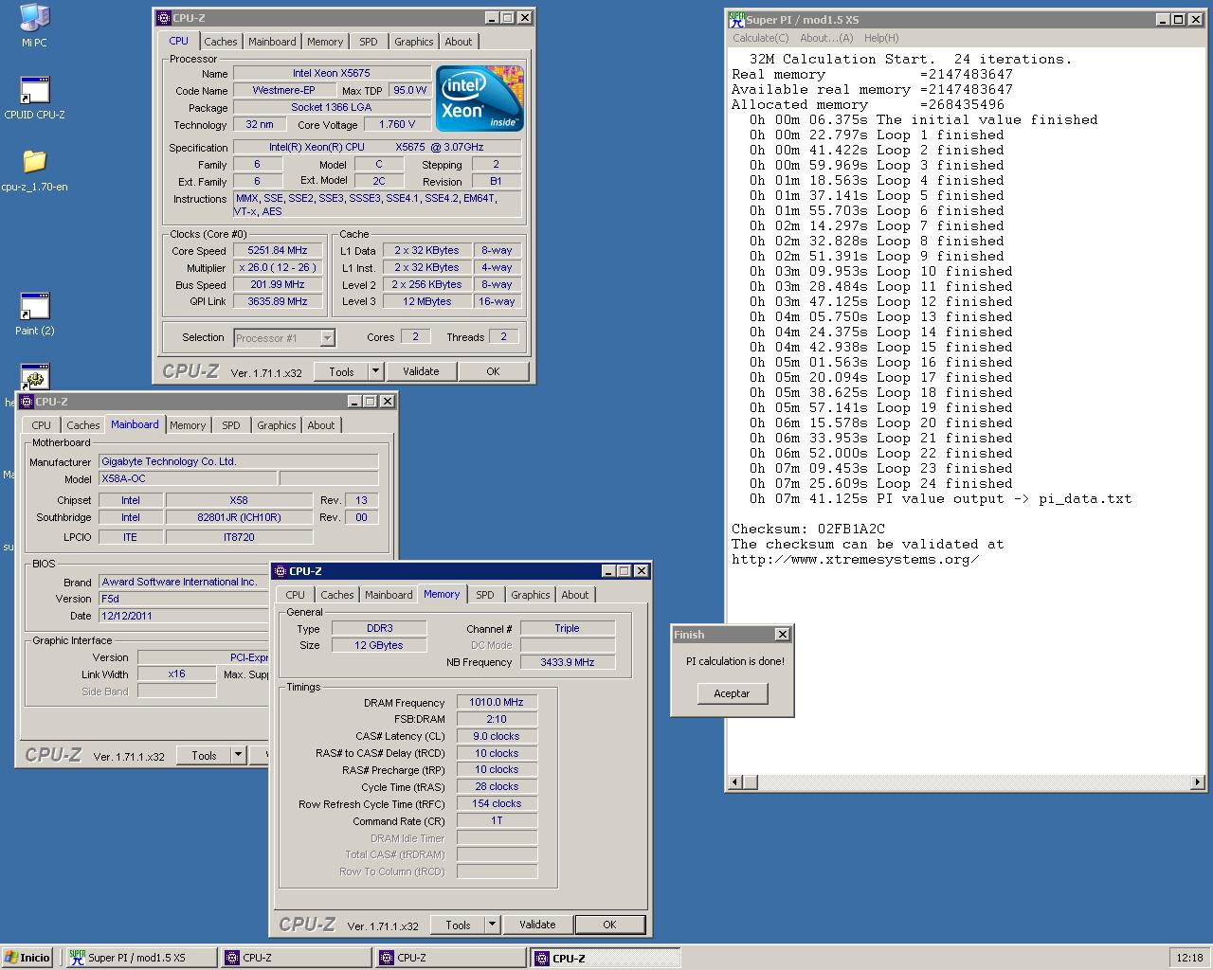
Task: Click the Multiplier value x 26.0
Action: [278, 268]
